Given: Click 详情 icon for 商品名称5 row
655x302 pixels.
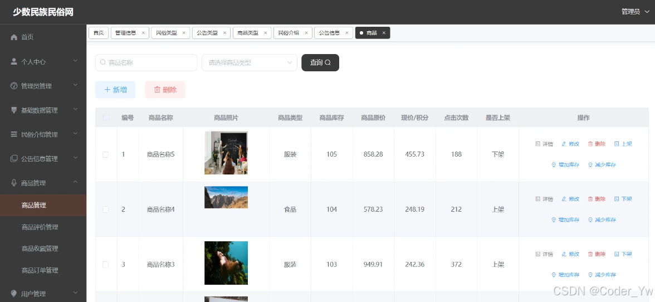Looking at the screenshot, I should coord(538,144).
